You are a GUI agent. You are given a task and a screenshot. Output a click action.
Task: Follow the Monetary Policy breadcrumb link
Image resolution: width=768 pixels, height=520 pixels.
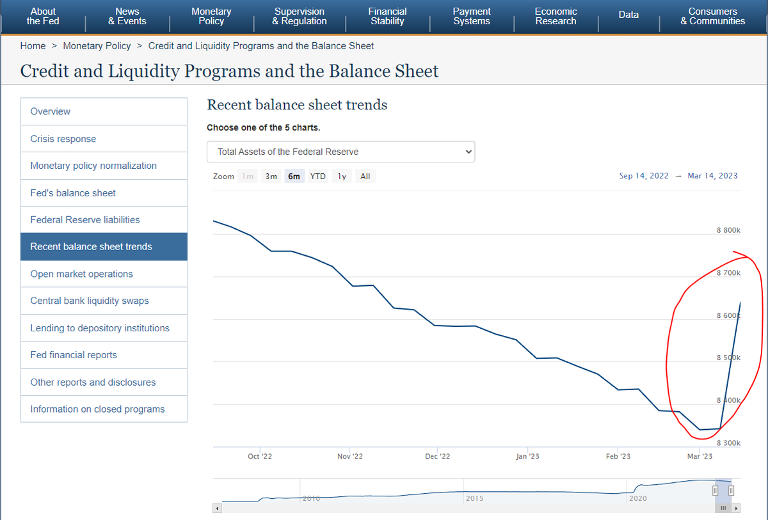click(97, 46)
